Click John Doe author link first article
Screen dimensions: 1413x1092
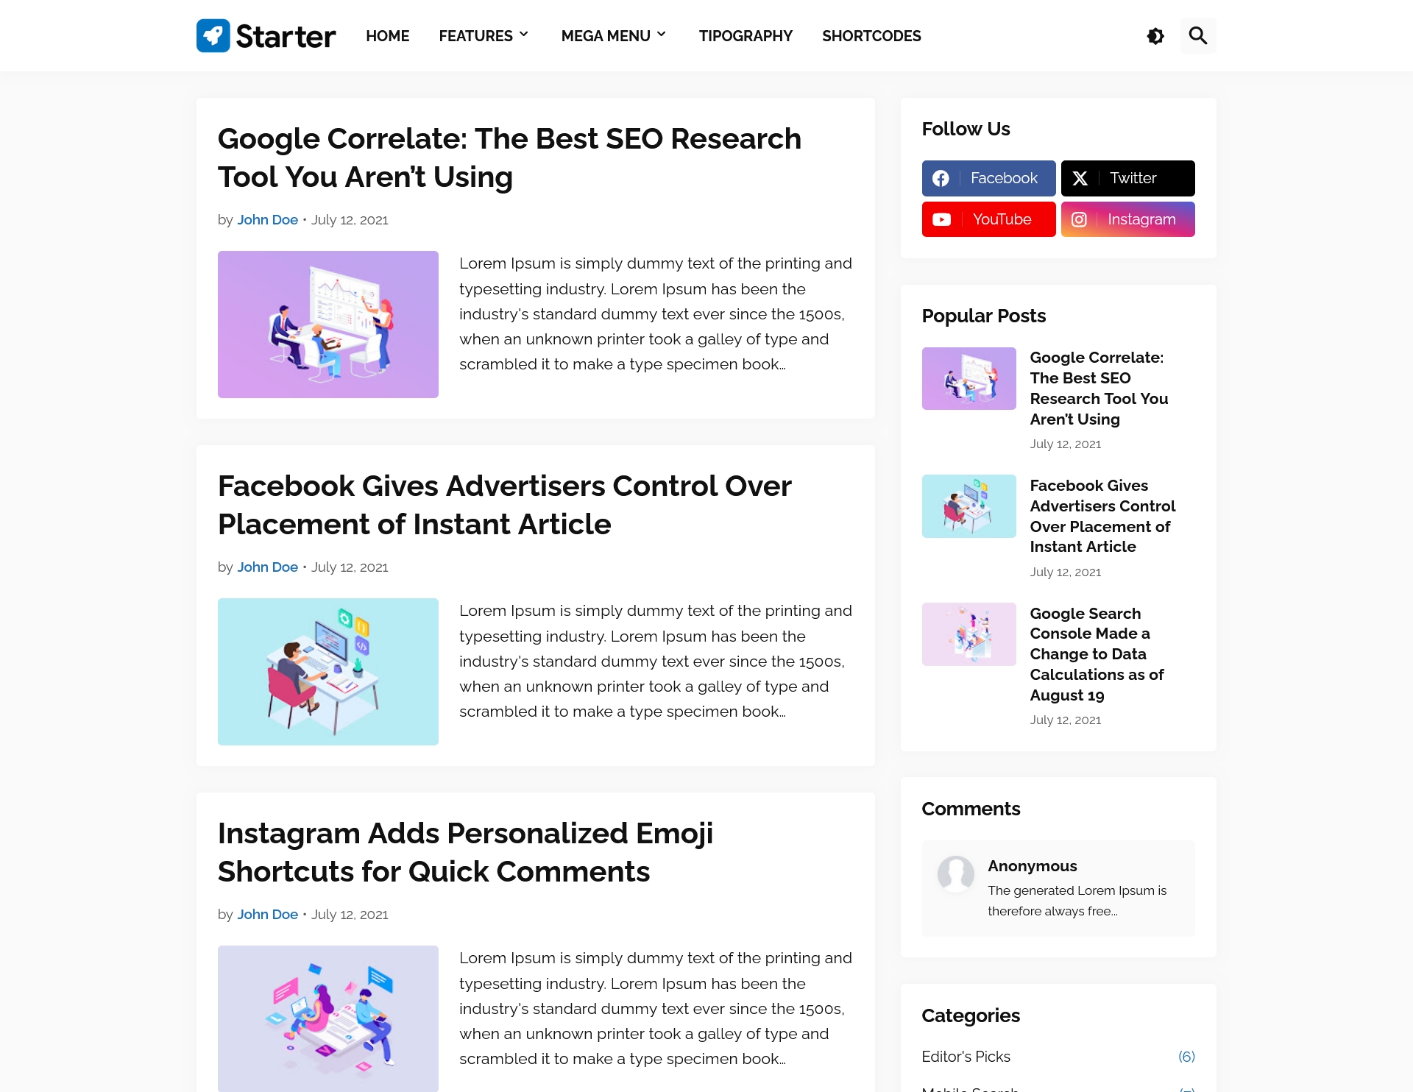[x=266, y=219]
